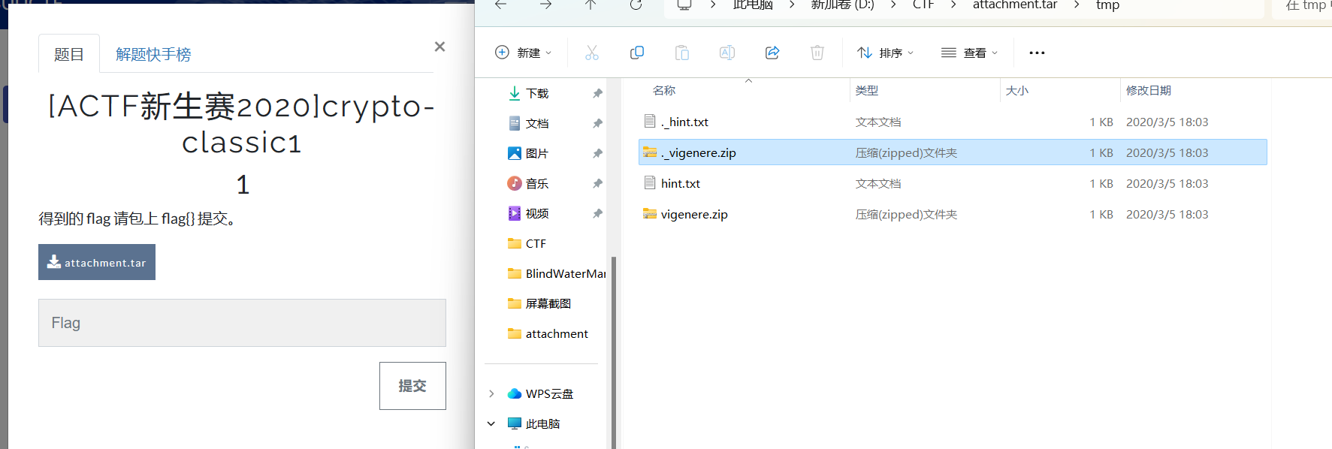1332x449 pixels.
Task: Sort by the 修改日期 column header
Action: point(1149,90)
